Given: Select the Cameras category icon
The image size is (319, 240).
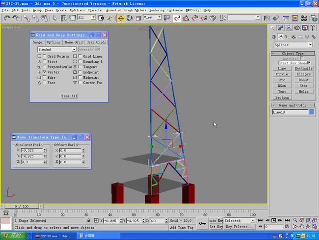Looking at the screenshot, I should coord(293,37).
